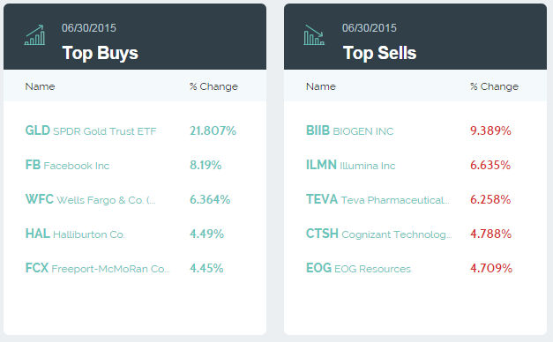
Task: Open the HAL Halliburton Co. link
Action: pos(75,234)
